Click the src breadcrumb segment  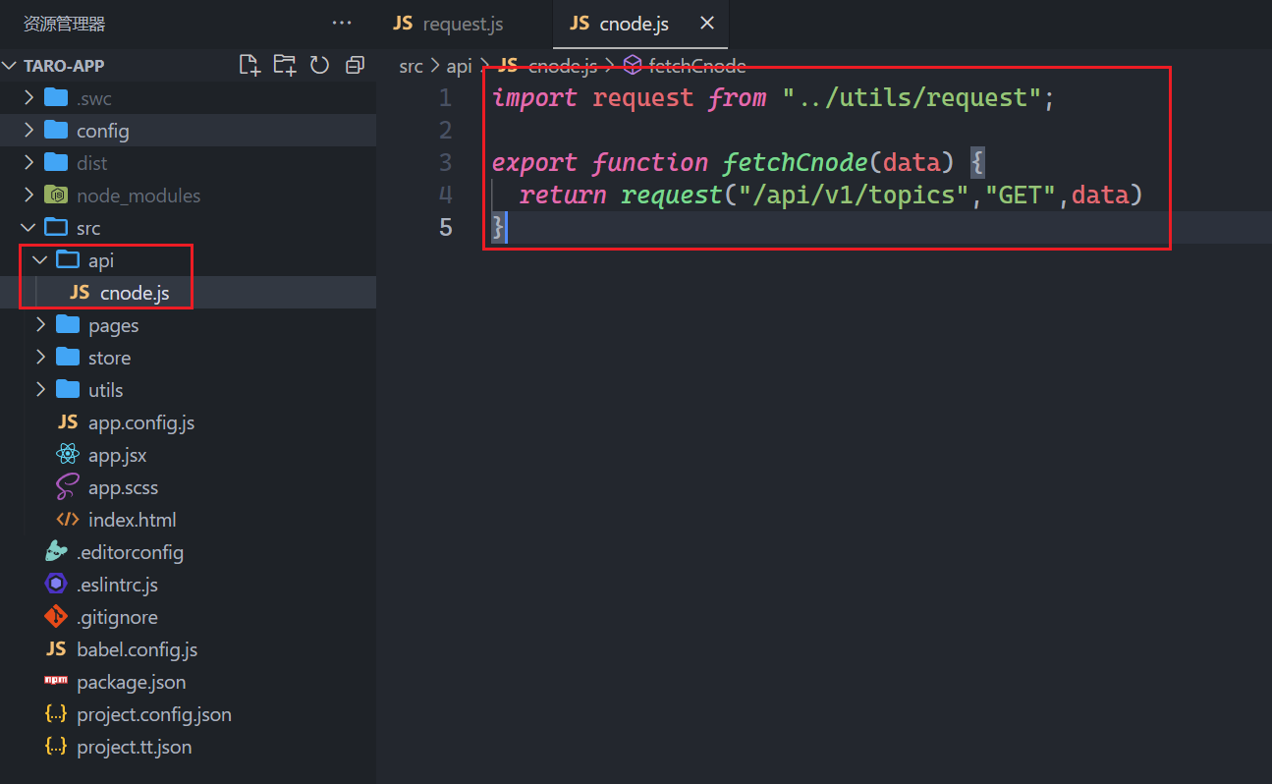(411, 66)
